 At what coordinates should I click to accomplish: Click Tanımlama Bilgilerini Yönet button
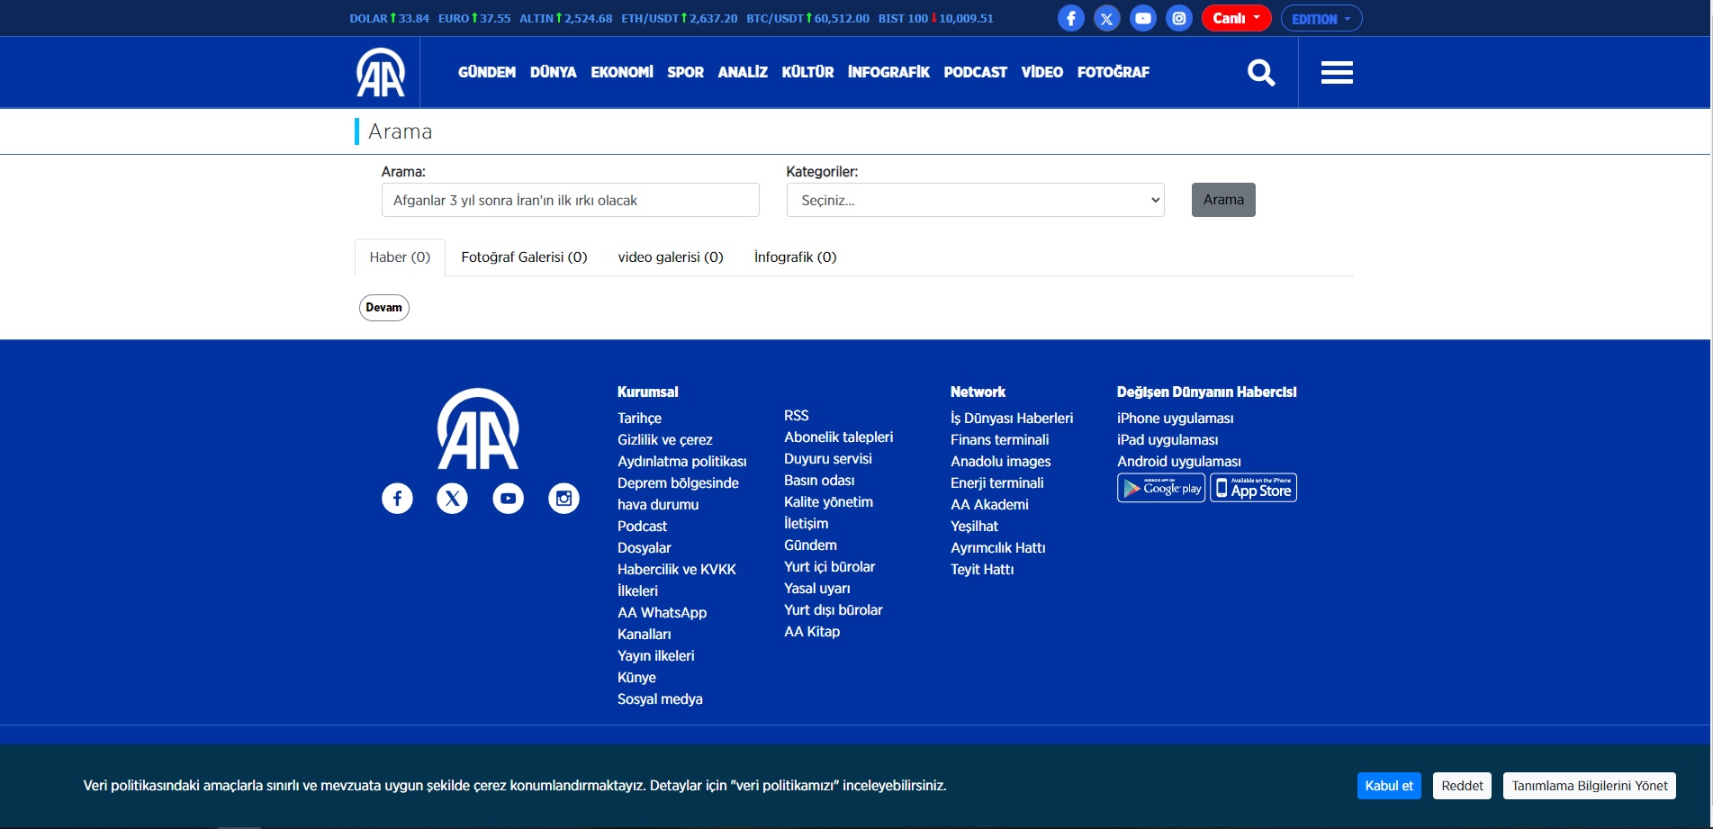click(x=1589, y=786)
